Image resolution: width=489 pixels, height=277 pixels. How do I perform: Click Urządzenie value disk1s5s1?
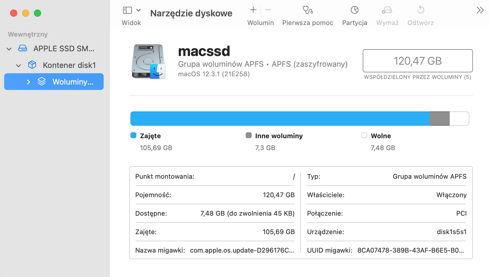[452, 232]
